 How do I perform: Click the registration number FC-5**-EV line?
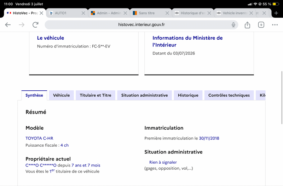pos(74,46)
